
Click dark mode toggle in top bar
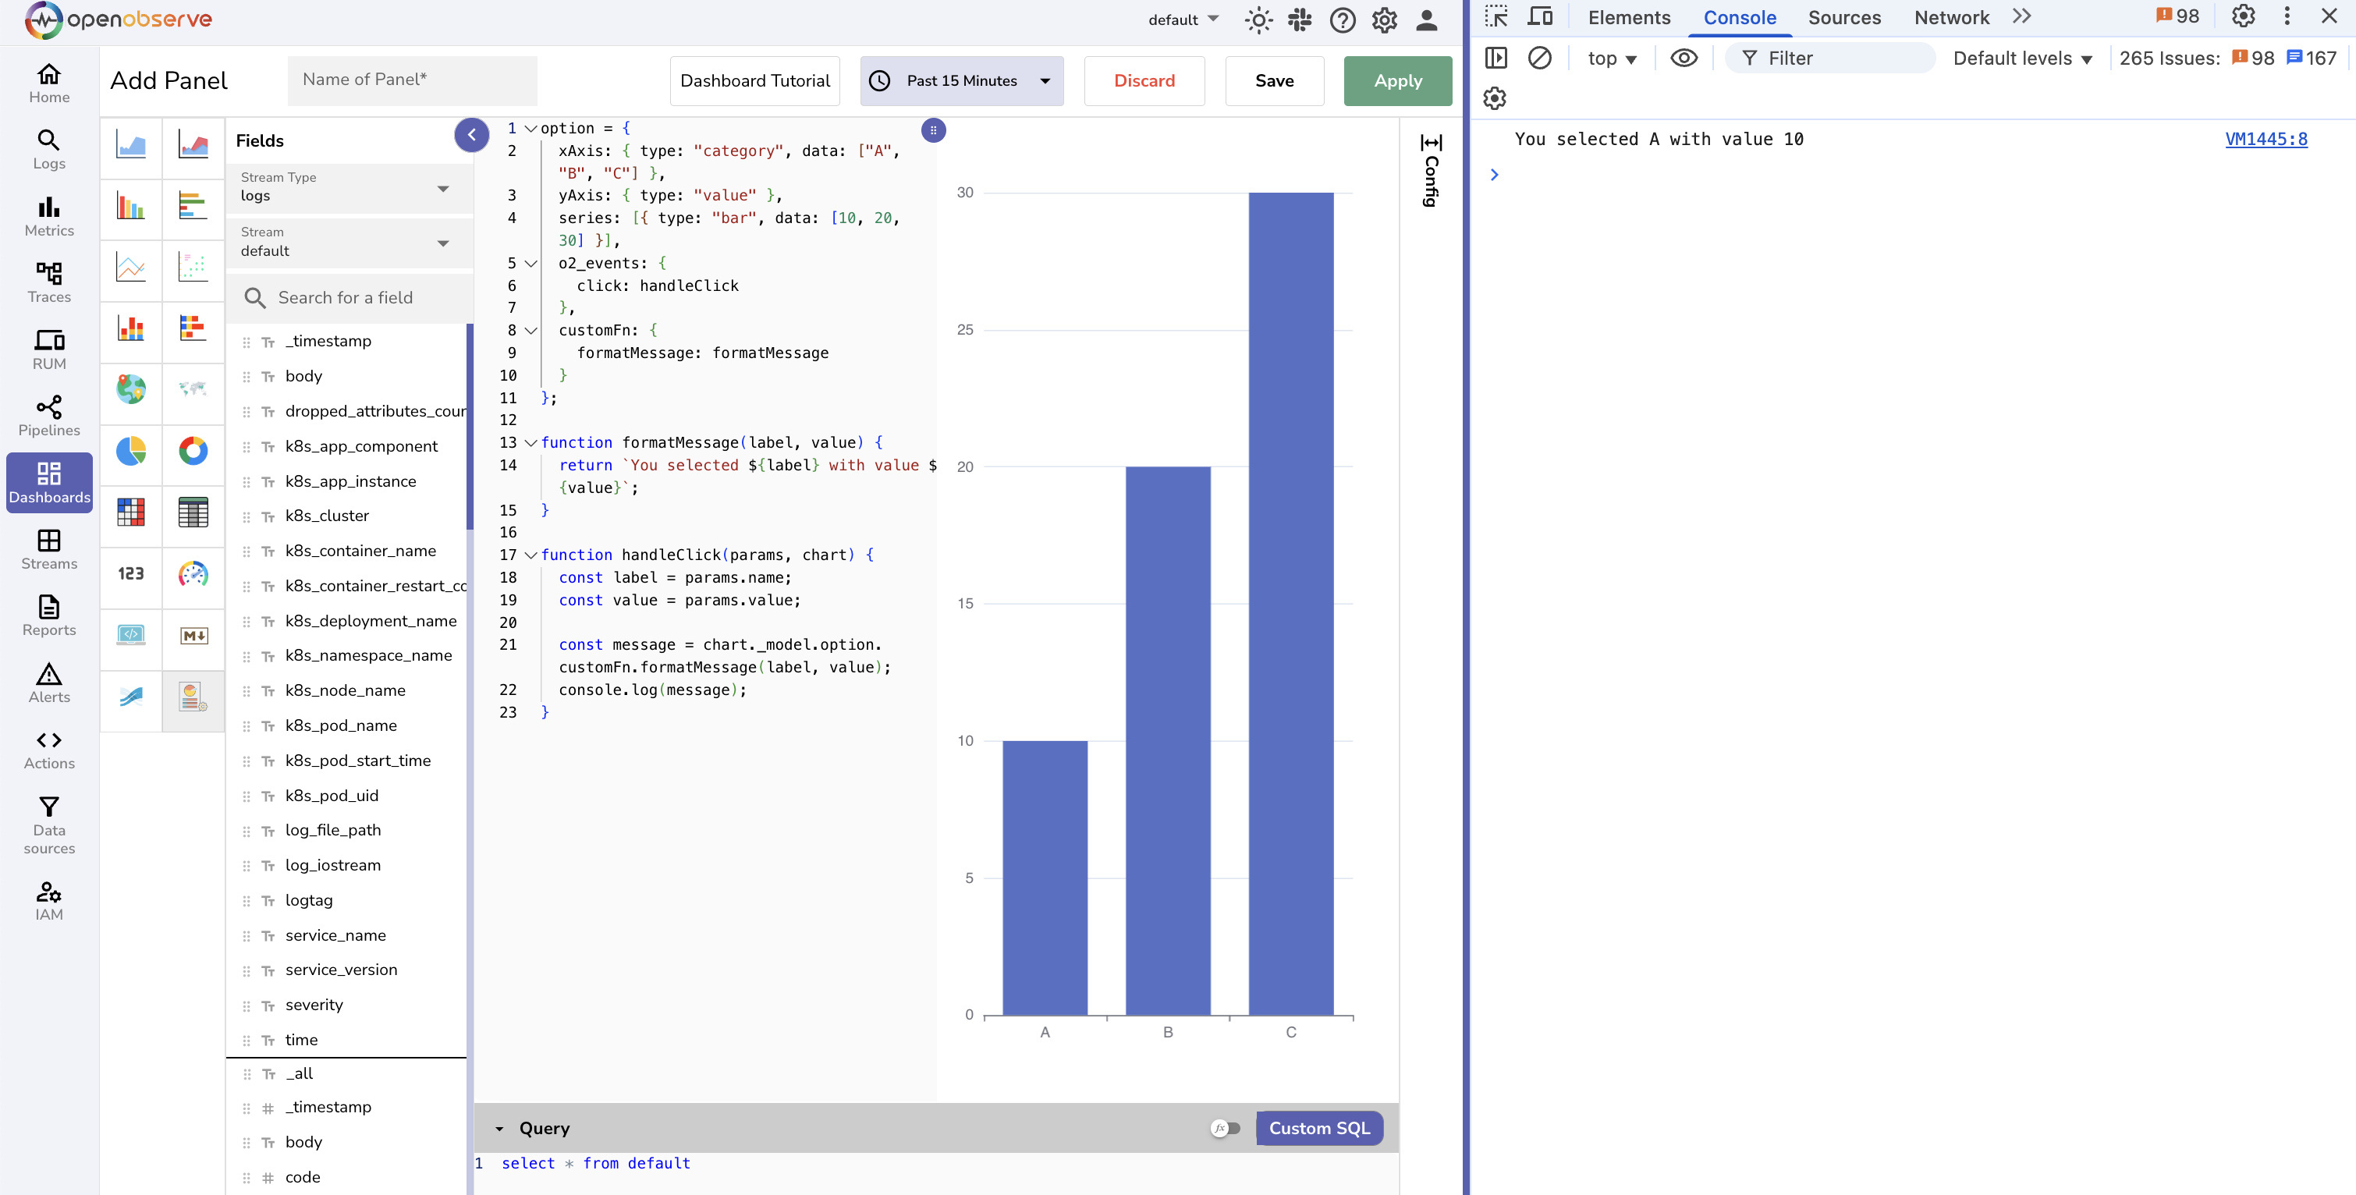click(x=1258, y=20)
